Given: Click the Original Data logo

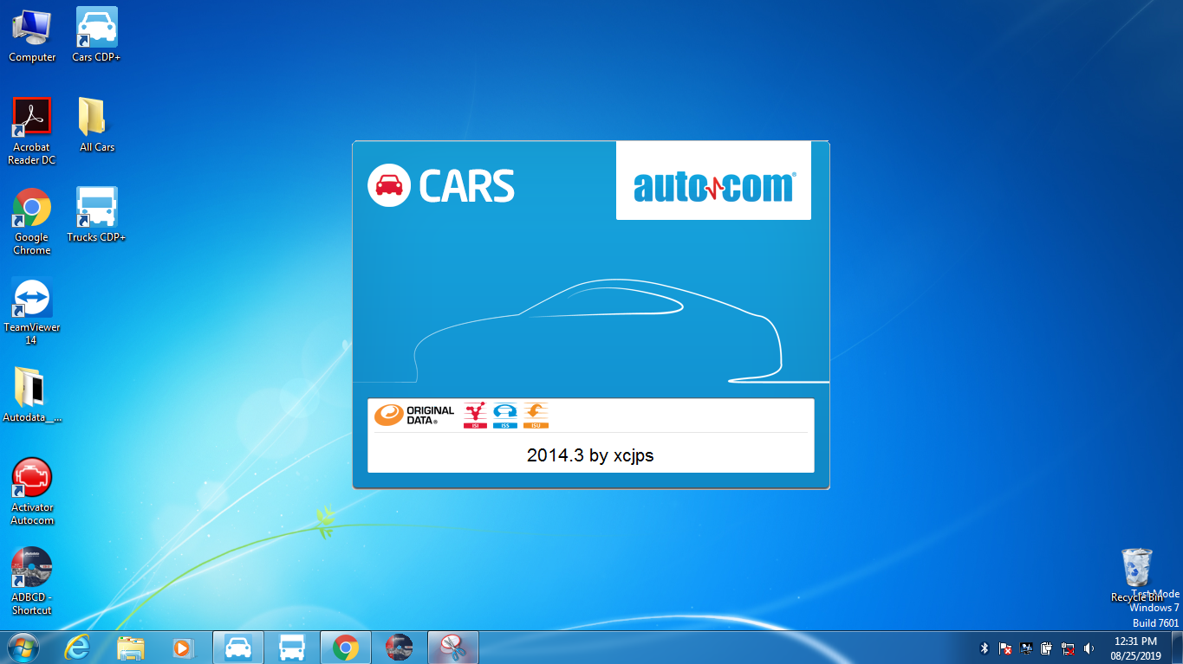Looking at the screenshot, I should click(414, 416).
